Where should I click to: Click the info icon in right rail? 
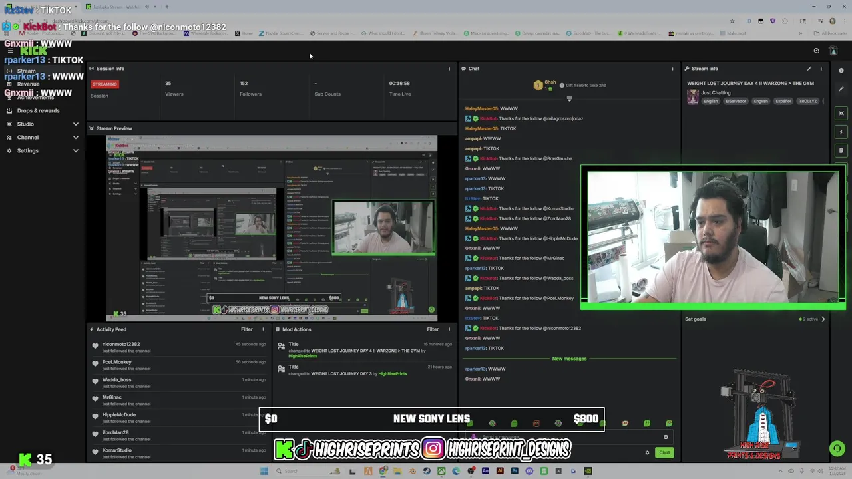tap(841, 71)
